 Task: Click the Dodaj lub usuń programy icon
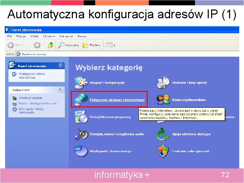tap(81, 117)
